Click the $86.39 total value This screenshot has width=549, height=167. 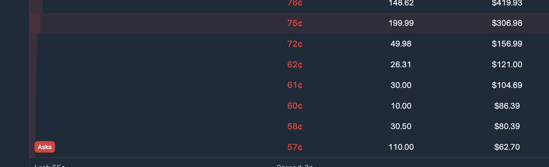507,106
